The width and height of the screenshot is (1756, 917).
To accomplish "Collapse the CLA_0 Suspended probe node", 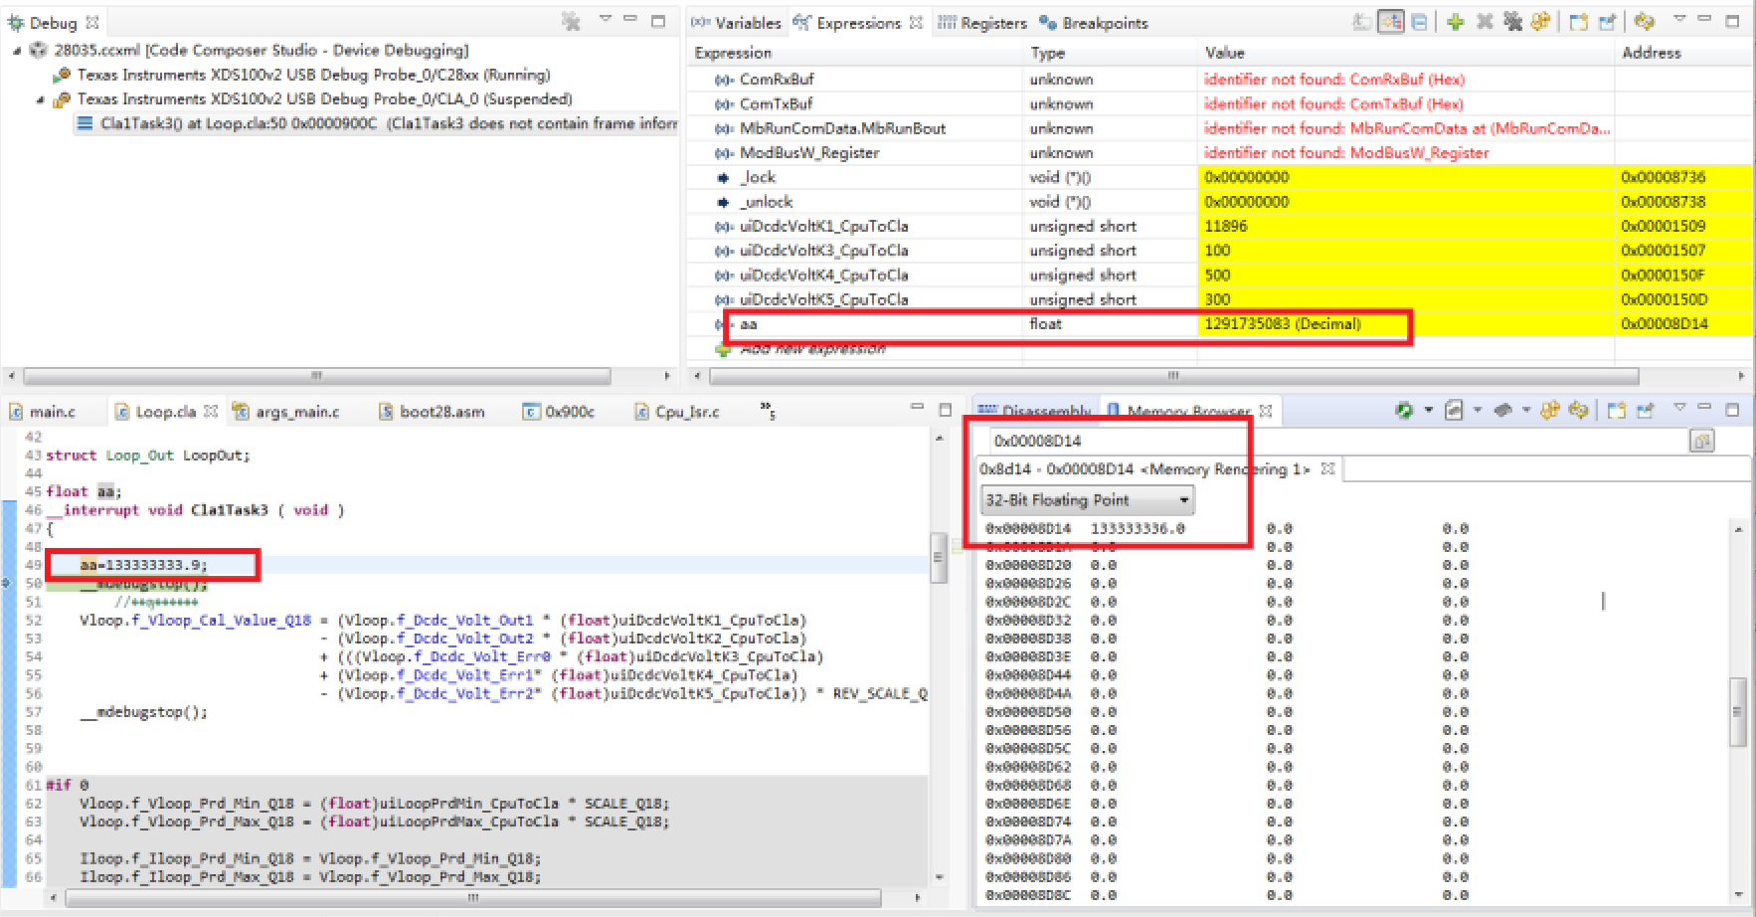I will click(x=40, y=99).
